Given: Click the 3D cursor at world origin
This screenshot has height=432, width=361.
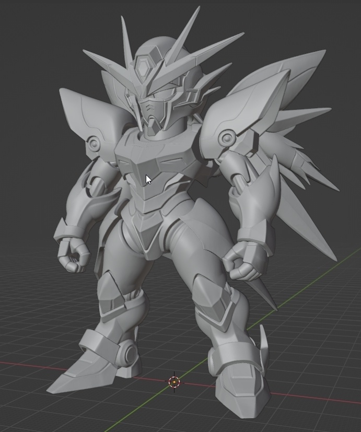Looking at the screenshot, I should coord(174,382).
